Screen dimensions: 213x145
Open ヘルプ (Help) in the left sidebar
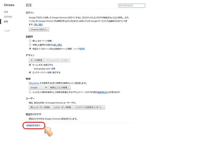tap(7, 31)
